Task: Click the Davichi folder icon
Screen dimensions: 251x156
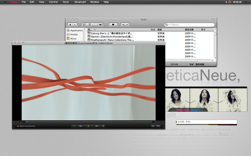Action: (x=89, y=36)
